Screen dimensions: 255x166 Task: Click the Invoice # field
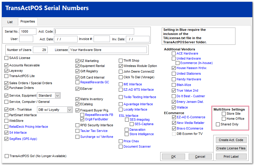coord(102,39)
